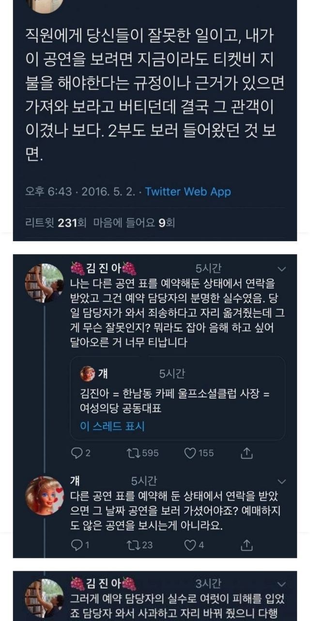This screenshot has height=621, width=310.
Task: Open '이 스레드 표시' link
Action: coord(112,426)
